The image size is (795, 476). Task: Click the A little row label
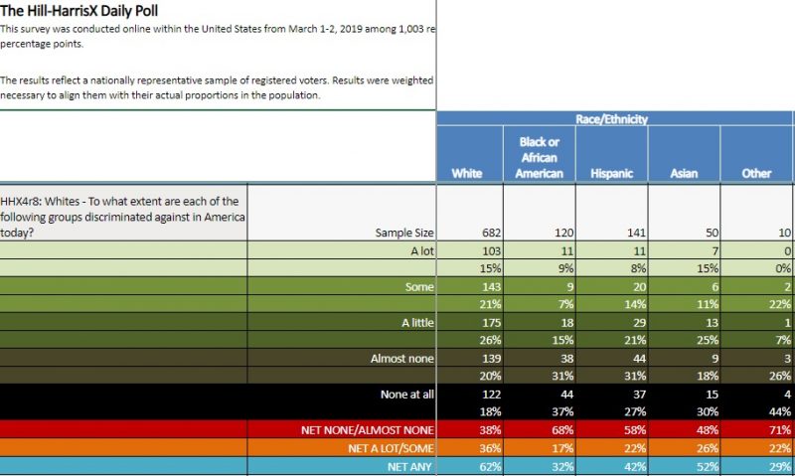point(418,322)
